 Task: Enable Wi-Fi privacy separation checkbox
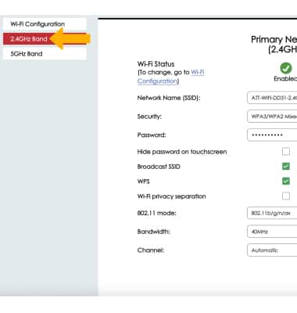[x=286, y=196]
